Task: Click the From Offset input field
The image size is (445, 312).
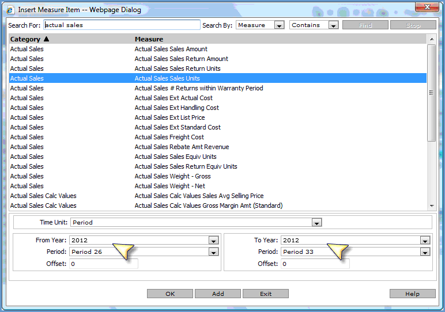Action: (104, 264)
